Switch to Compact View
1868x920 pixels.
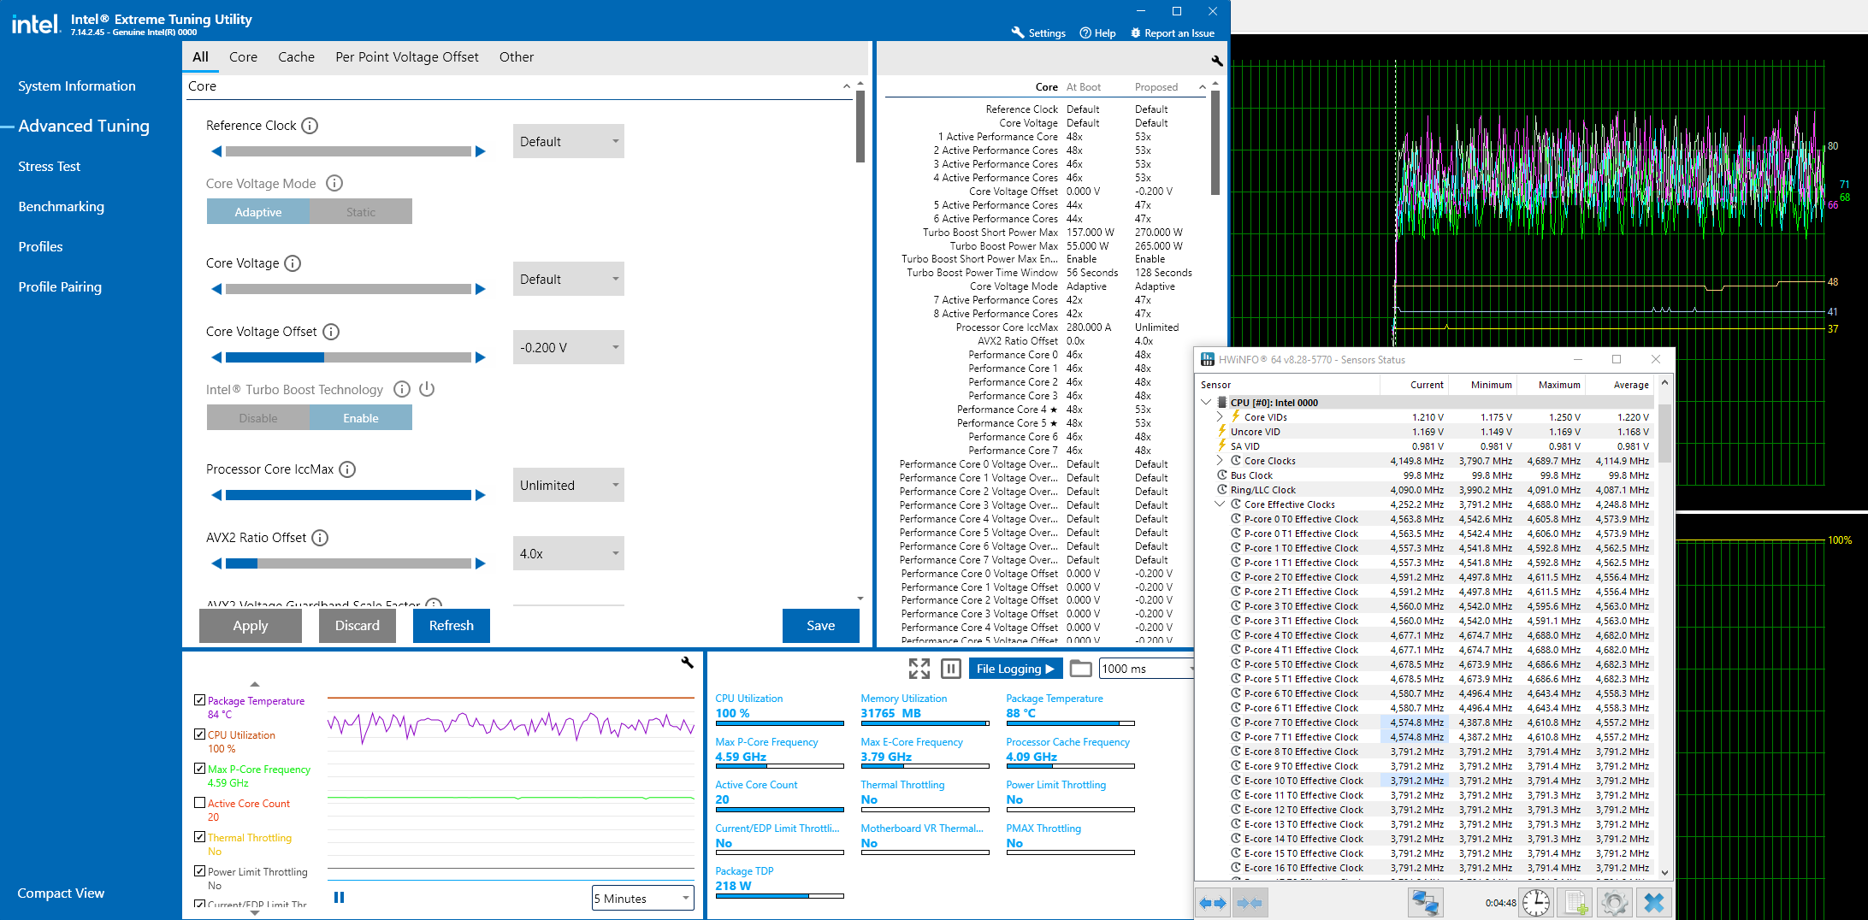[61, 893]
